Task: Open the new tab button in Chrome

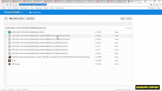Action: pos(139,2)
